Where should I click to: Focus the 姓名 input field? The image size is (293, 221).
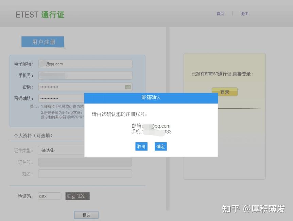tap(85, 174)
